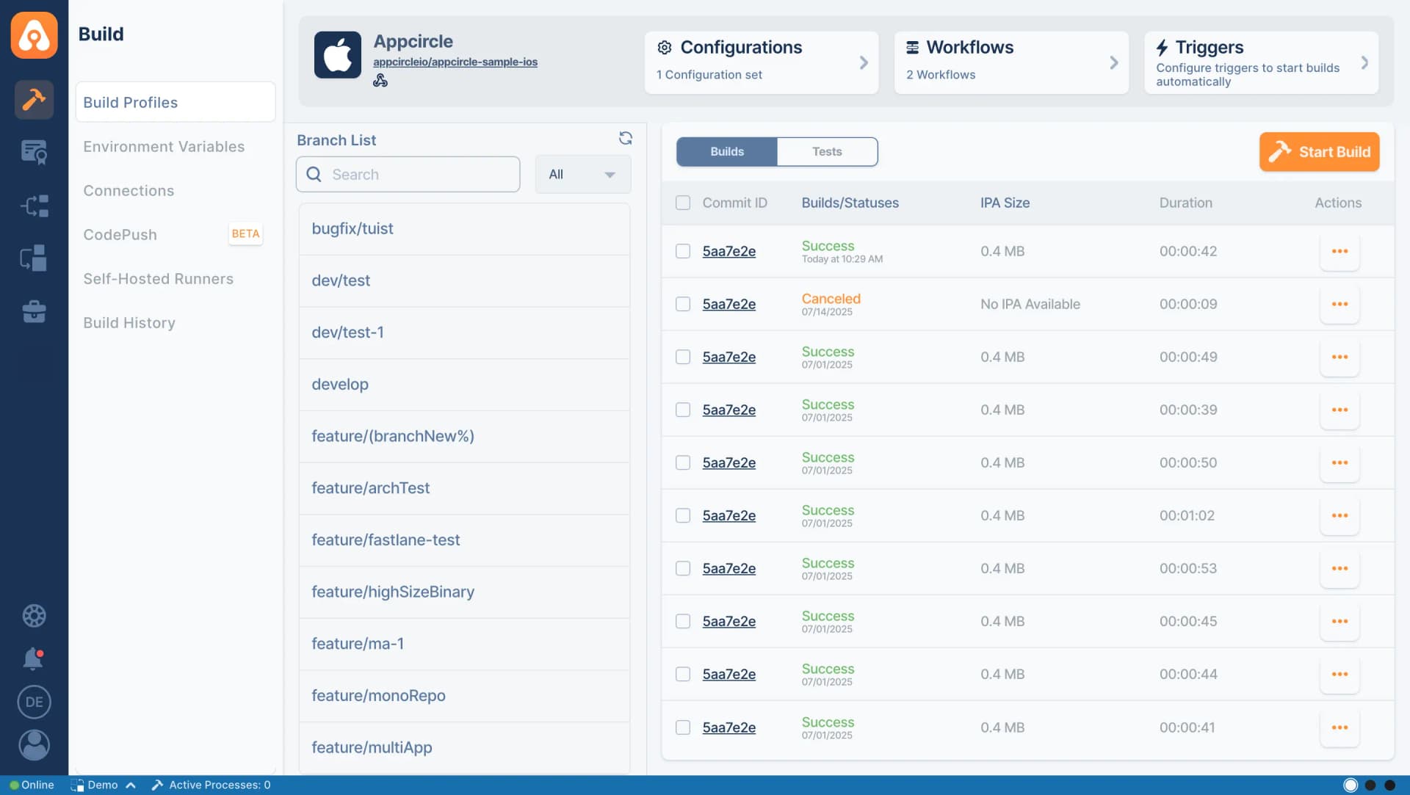Check the build with duration 00:00:53

(683, 568)
